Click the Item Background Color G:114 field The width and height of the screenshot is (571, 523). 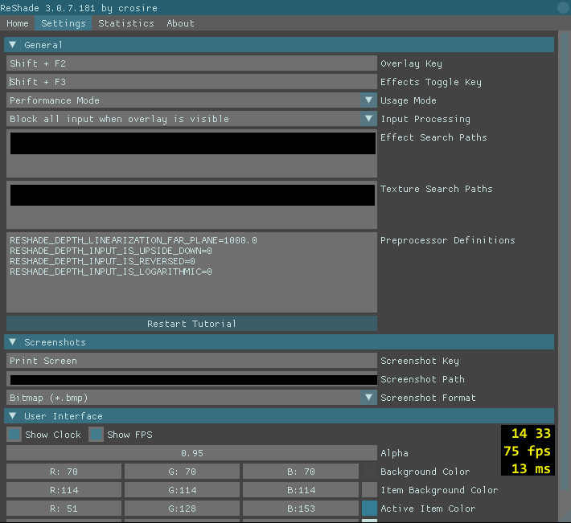pos(182,490)
